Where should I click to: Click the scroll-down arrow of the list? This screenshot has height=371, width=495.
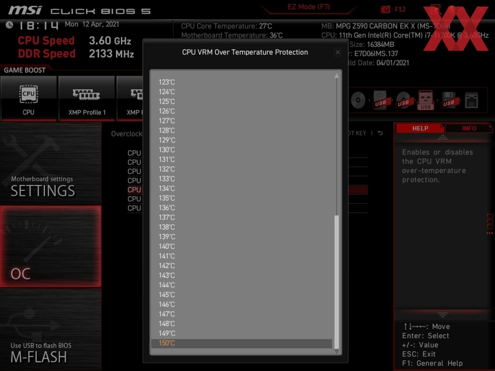pyautogui.click(x=337, y=351)
